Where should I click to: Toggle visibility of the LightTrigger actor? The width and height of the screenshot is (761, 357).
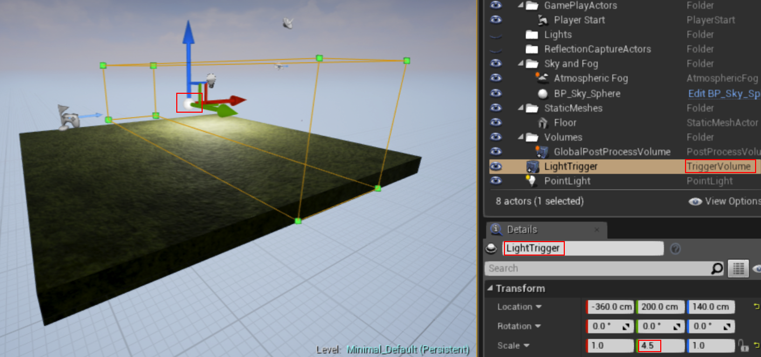pos(495,166)
